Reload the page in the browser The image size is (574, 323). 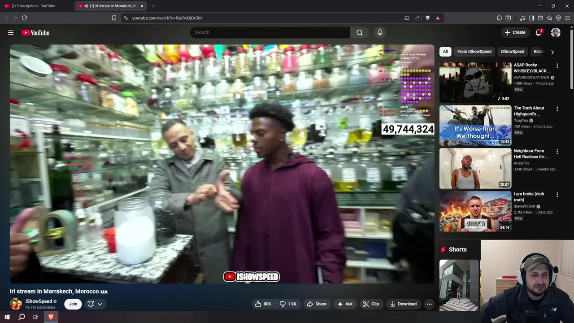coord(24,18)
